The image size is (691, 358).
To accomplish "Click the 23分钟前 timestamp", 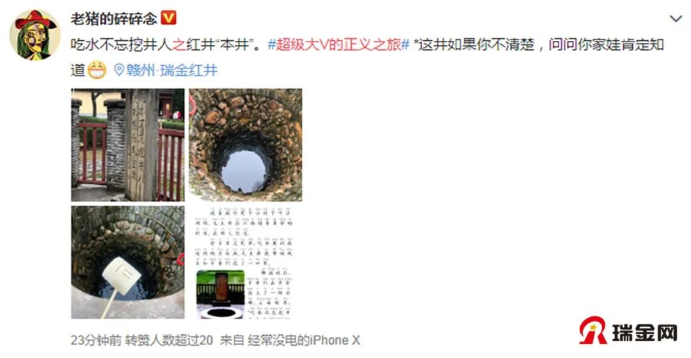I will (96, 340).
